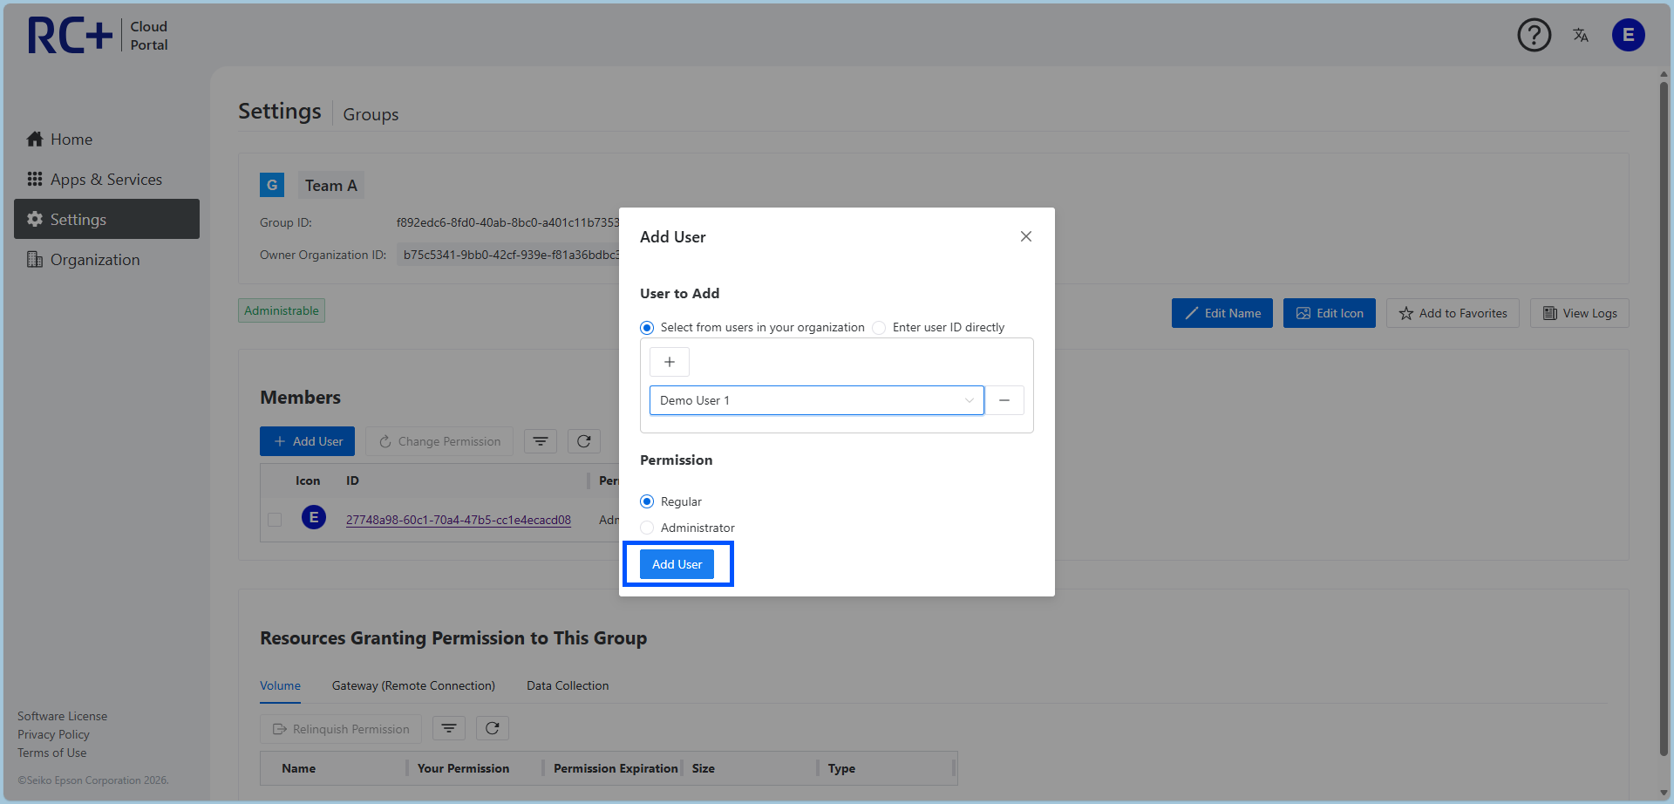Click the RC+ Cloud Portal logo
Viewport: 1674px width, 804px height.
[98, 36]
